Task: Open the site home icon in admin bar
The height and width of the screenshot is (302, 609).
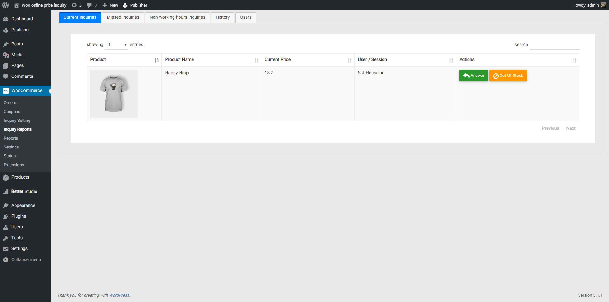Action: (x=16, y=5)
